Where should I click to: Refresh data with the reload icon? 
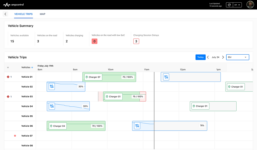[x=229, y=5]
